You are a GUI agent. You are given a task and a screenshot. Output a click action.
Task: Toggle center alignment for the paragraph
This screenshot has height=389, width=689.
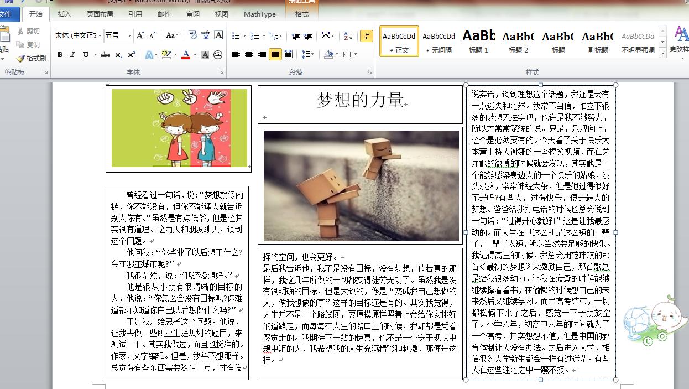click(248, 55)
